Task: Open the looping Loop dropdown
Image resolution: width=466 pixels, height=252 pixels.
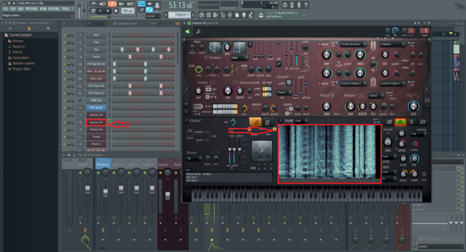Action: pyautogui.click(x=419, y=133)
